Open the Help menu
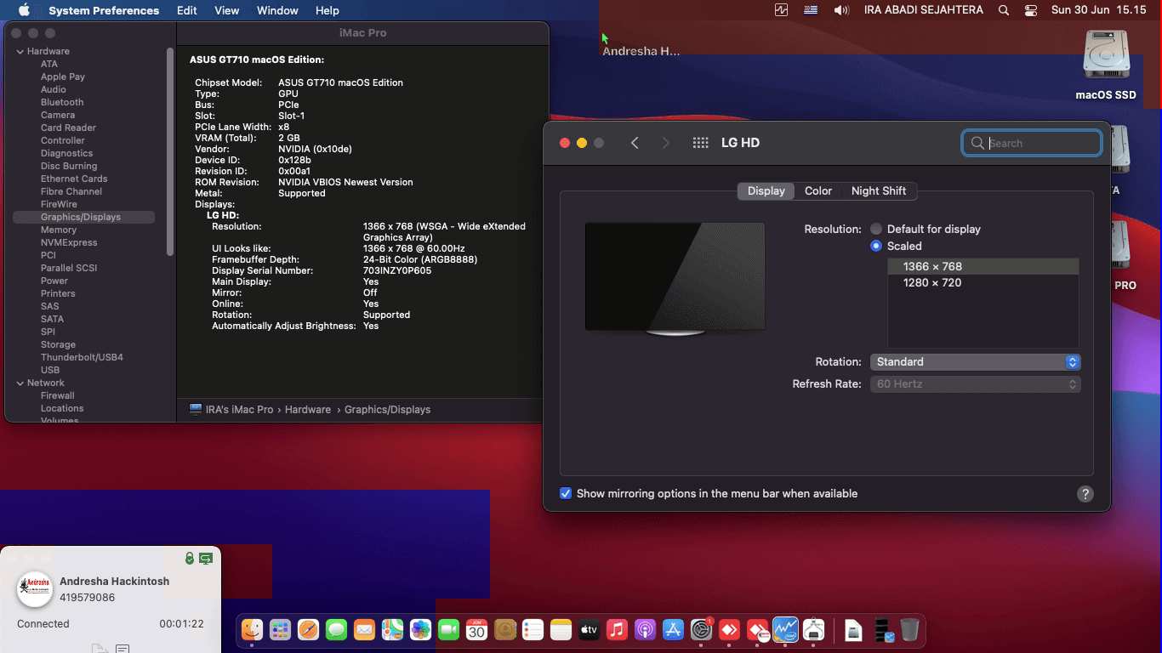This screenshot has height=653, width=1162. point(327,10)
